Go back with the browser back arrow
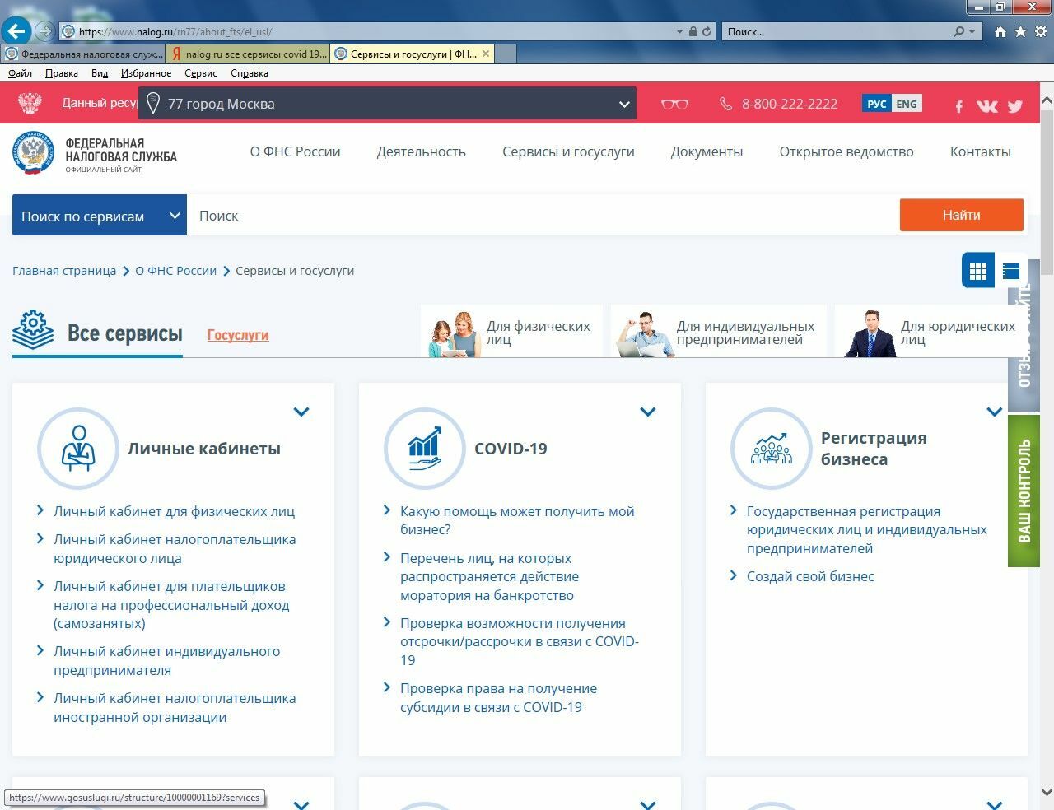 click(x=16, y=31)
